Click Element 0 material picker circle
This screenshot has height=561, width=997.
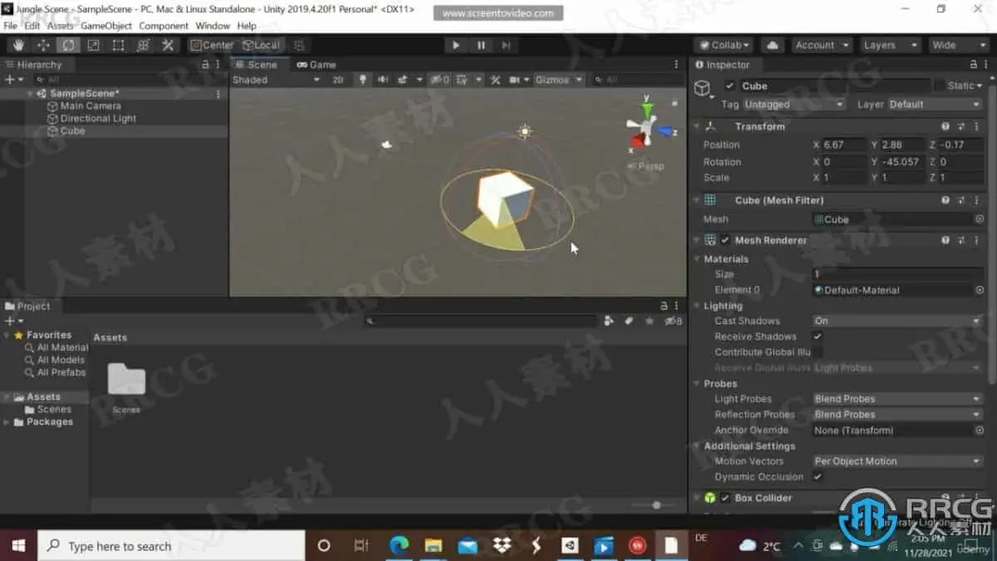coord(980,290)
